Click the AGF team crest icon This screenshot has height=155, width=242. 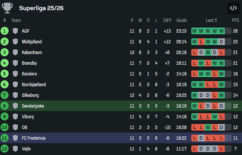[x=15, y=31]
